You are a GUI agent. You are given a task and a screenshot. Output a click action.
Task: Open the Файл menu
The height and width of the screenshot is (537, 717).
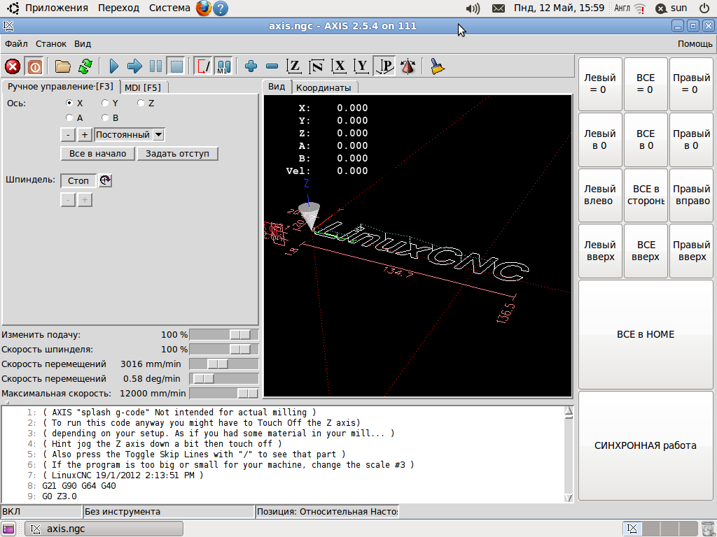click(x=16, y=43)
